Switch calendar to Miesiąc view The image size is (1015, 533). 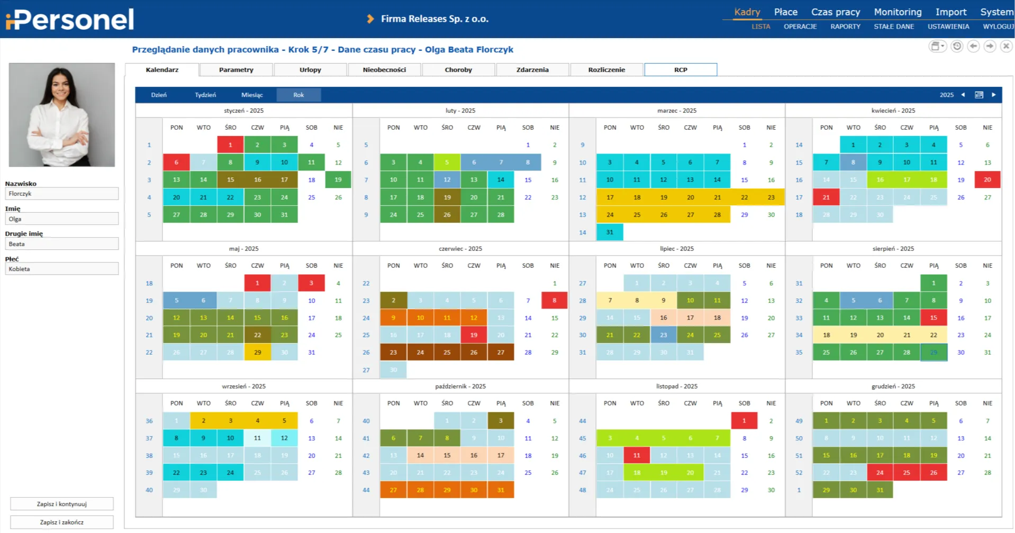click(252, 95)
